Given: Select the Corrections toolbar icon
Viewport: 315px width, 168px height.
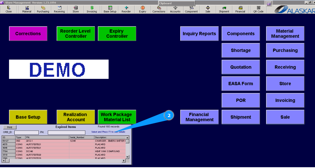Looking at the screenshot, I should (159, 10).
